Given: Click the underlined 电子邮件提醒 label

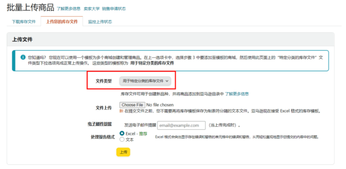Looking at the screenshot, I should pos(100,124).
